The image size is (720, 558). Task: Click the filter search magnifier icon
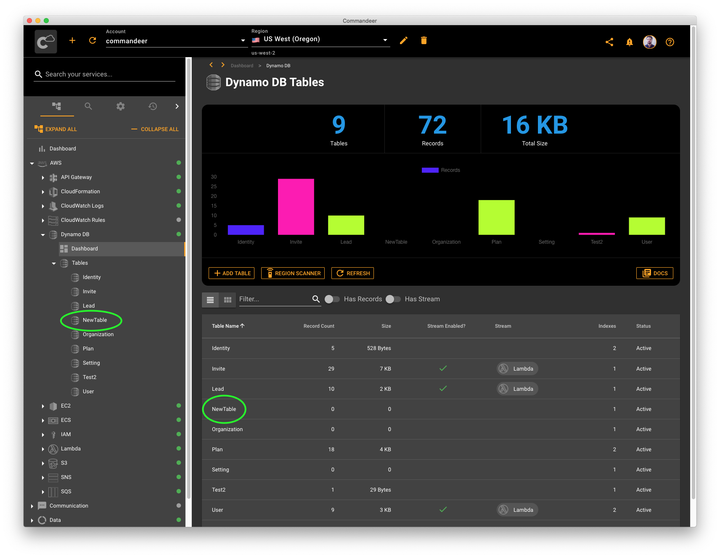click(x=316, y=299)
